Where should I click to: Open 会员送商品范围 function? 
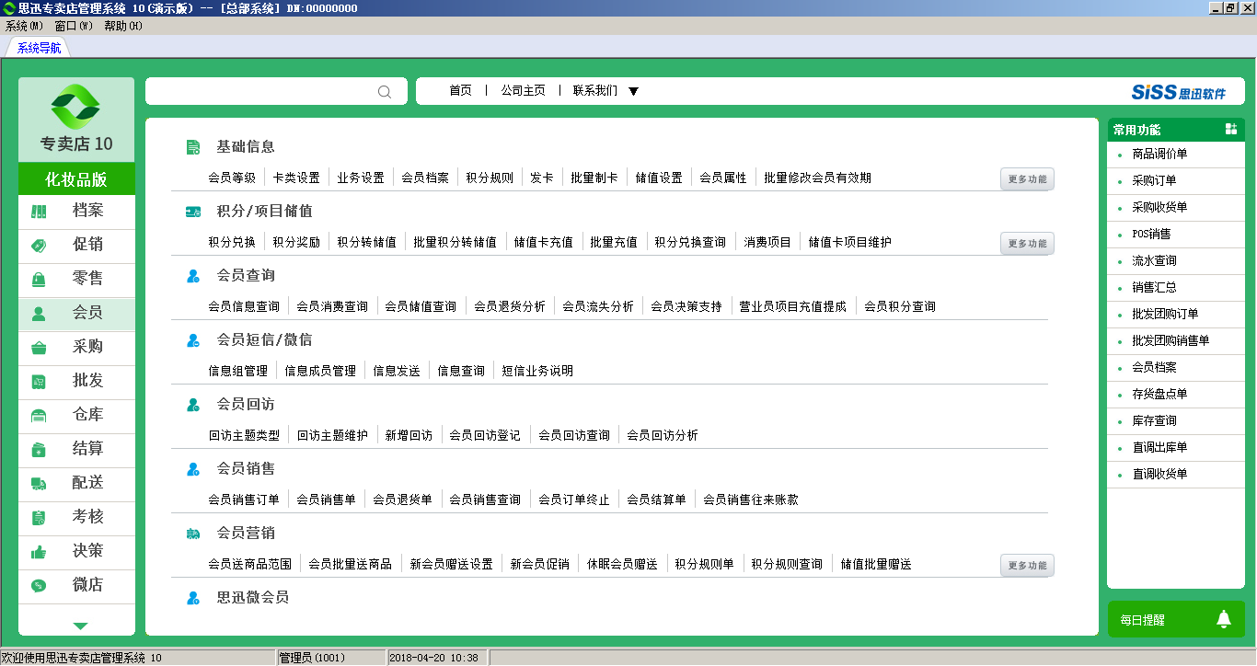click(x=249, y=564)
